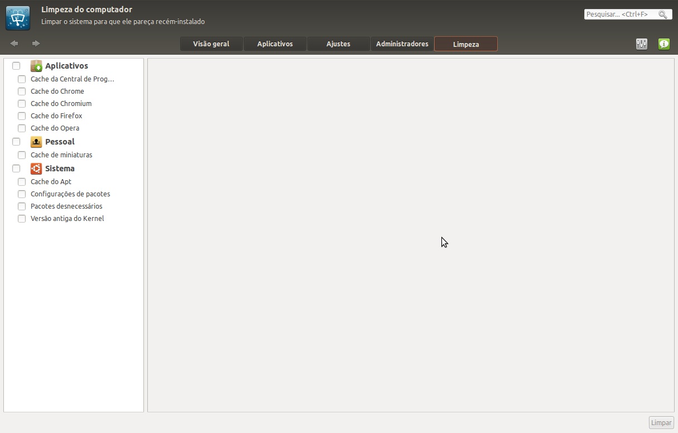Image resolution: width=678 pixels, height=433 pixels.
Task: Open the Administradores tab
Action: pos(402,44)
